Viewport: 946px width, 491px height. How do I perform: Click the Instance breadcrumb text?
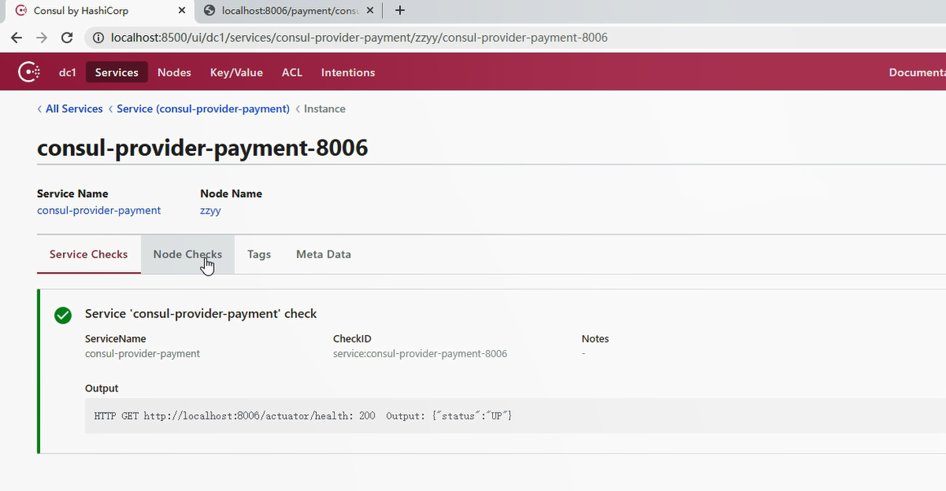(325, 108)
